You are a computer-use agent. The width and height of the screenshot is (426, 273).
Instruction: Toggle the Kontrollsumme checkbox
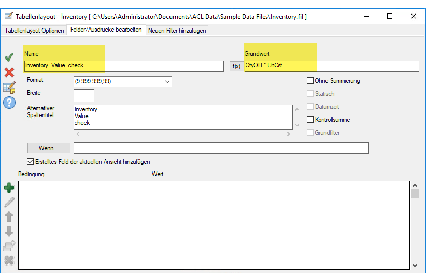click(x=310, y=120)
